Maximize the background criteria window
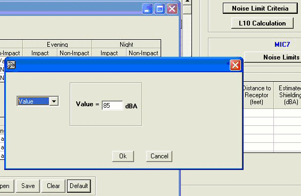301x196 pixels. (160, 9)
